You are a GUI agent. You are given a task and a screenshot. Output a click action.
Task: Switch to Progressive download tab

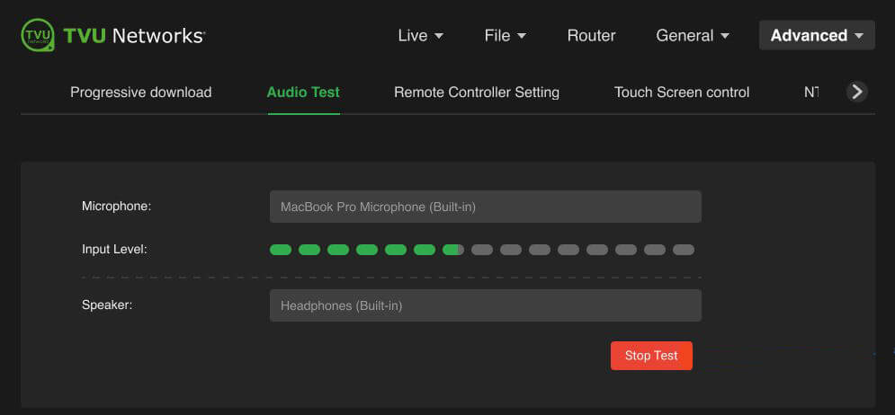pos(141,93)
